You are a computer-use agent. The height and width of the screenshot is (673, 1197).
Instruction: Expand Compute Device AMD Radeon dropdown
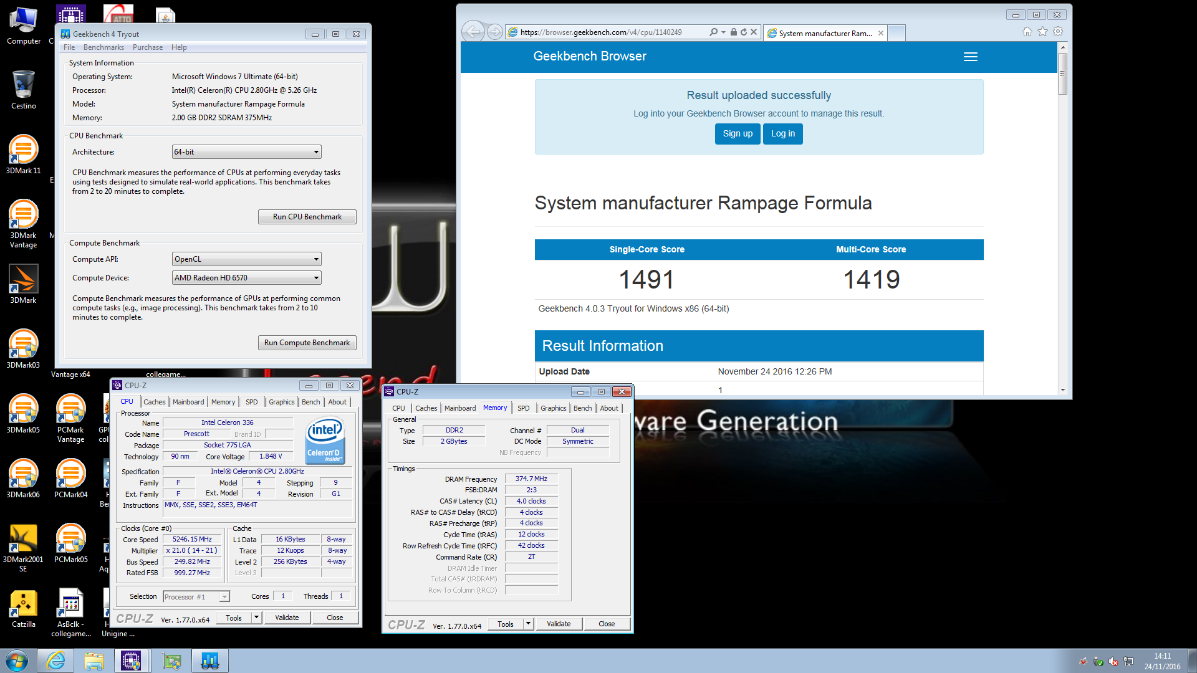[247, 278]
